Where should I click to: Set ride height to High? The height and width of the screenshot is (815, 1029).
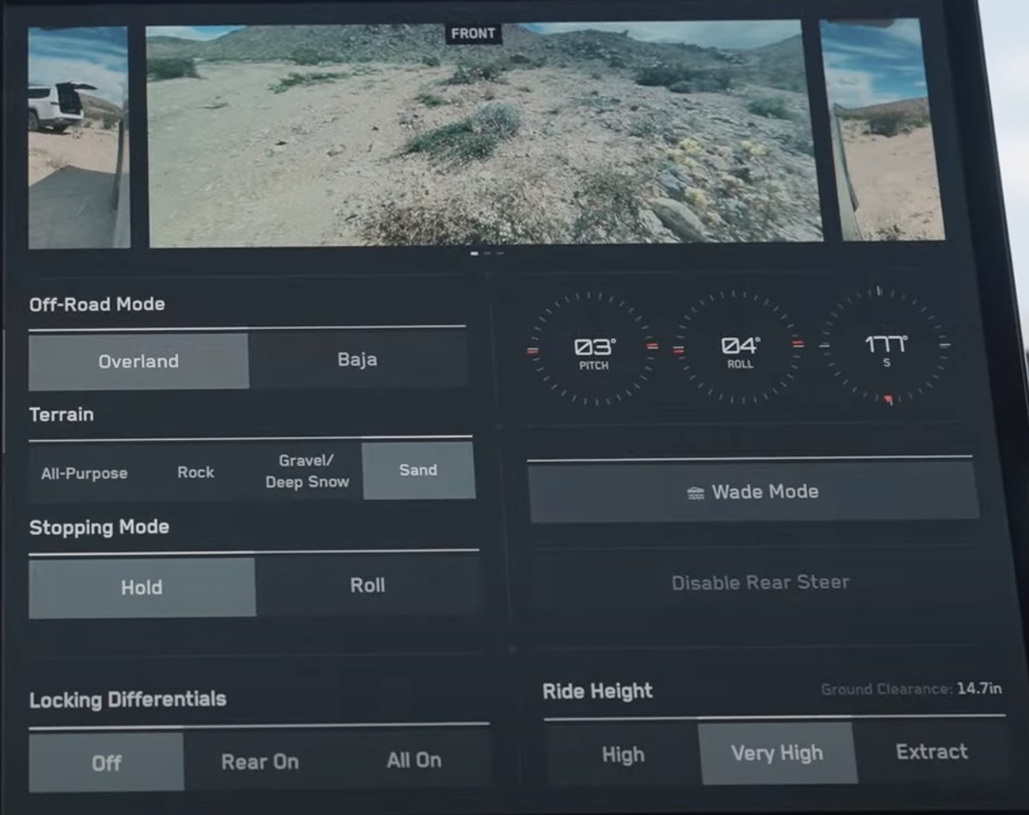click(622, 754)
